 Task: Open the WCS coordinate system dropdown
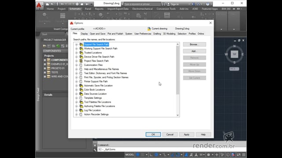pyautogui.click(x=234, y=69)
